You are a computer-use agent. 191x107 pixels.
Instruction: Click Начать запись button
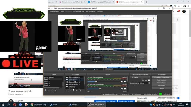pos(162,80)
